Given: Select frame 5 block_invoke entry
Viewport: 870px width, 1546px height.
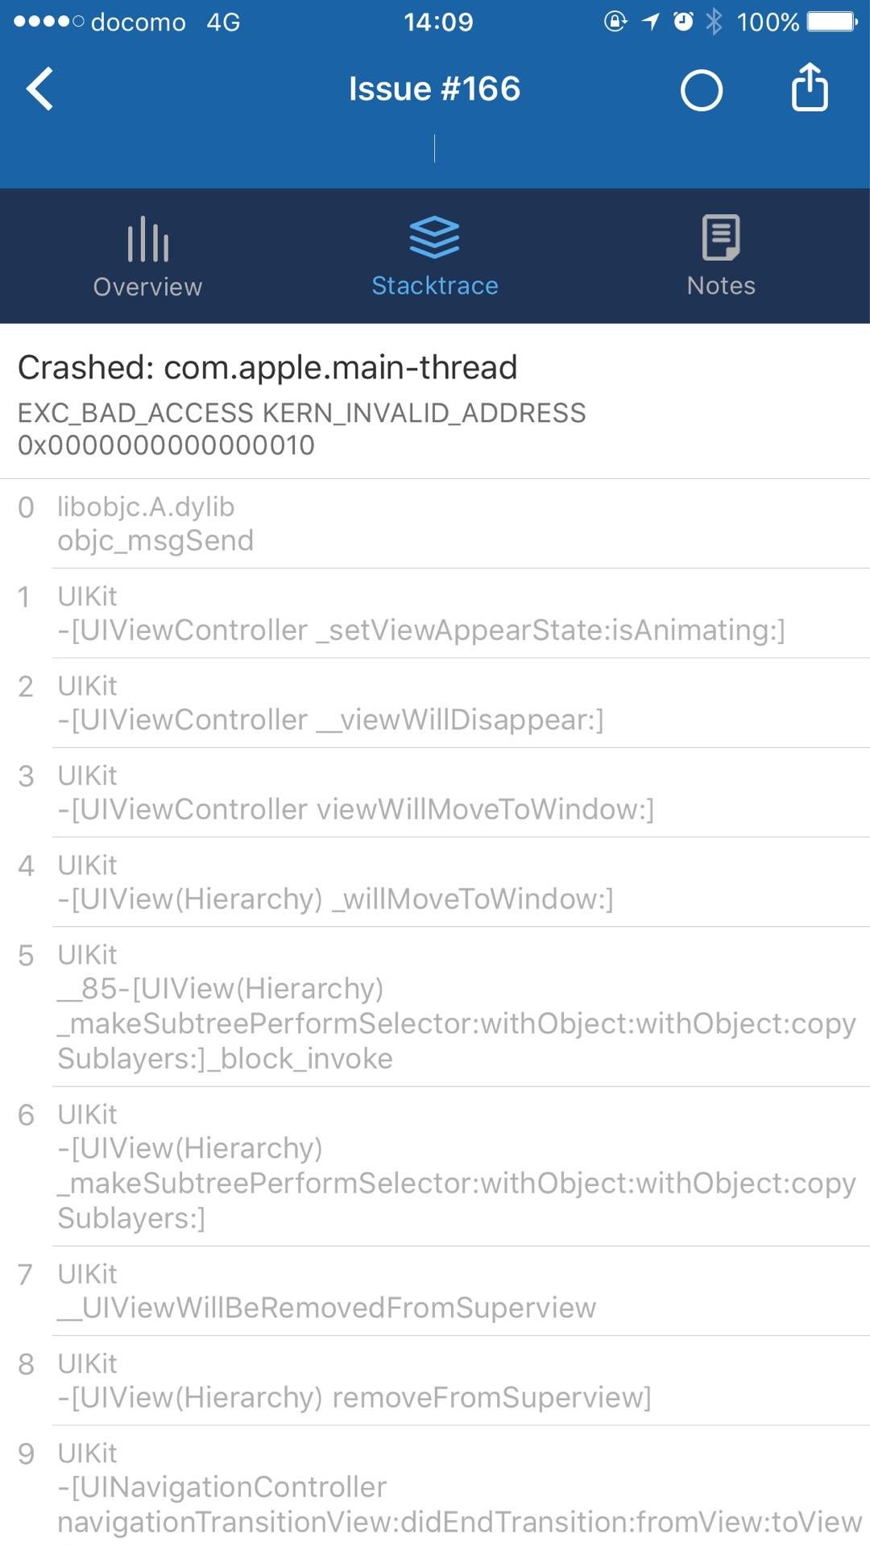Looking at the screenshot, I should coord(435,1007).
